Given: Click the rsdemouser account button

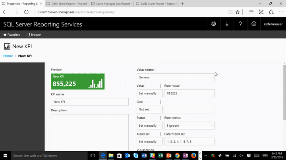Looking at the screenshot, I should pyautogui.click(x=273, y=24).
